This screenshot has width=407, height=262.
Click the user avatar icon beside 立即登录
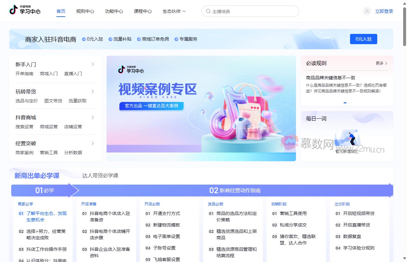pos(366,11)
